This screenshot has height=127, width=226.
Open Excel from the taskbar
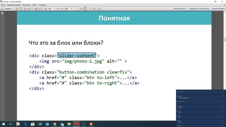click(40, 124)
